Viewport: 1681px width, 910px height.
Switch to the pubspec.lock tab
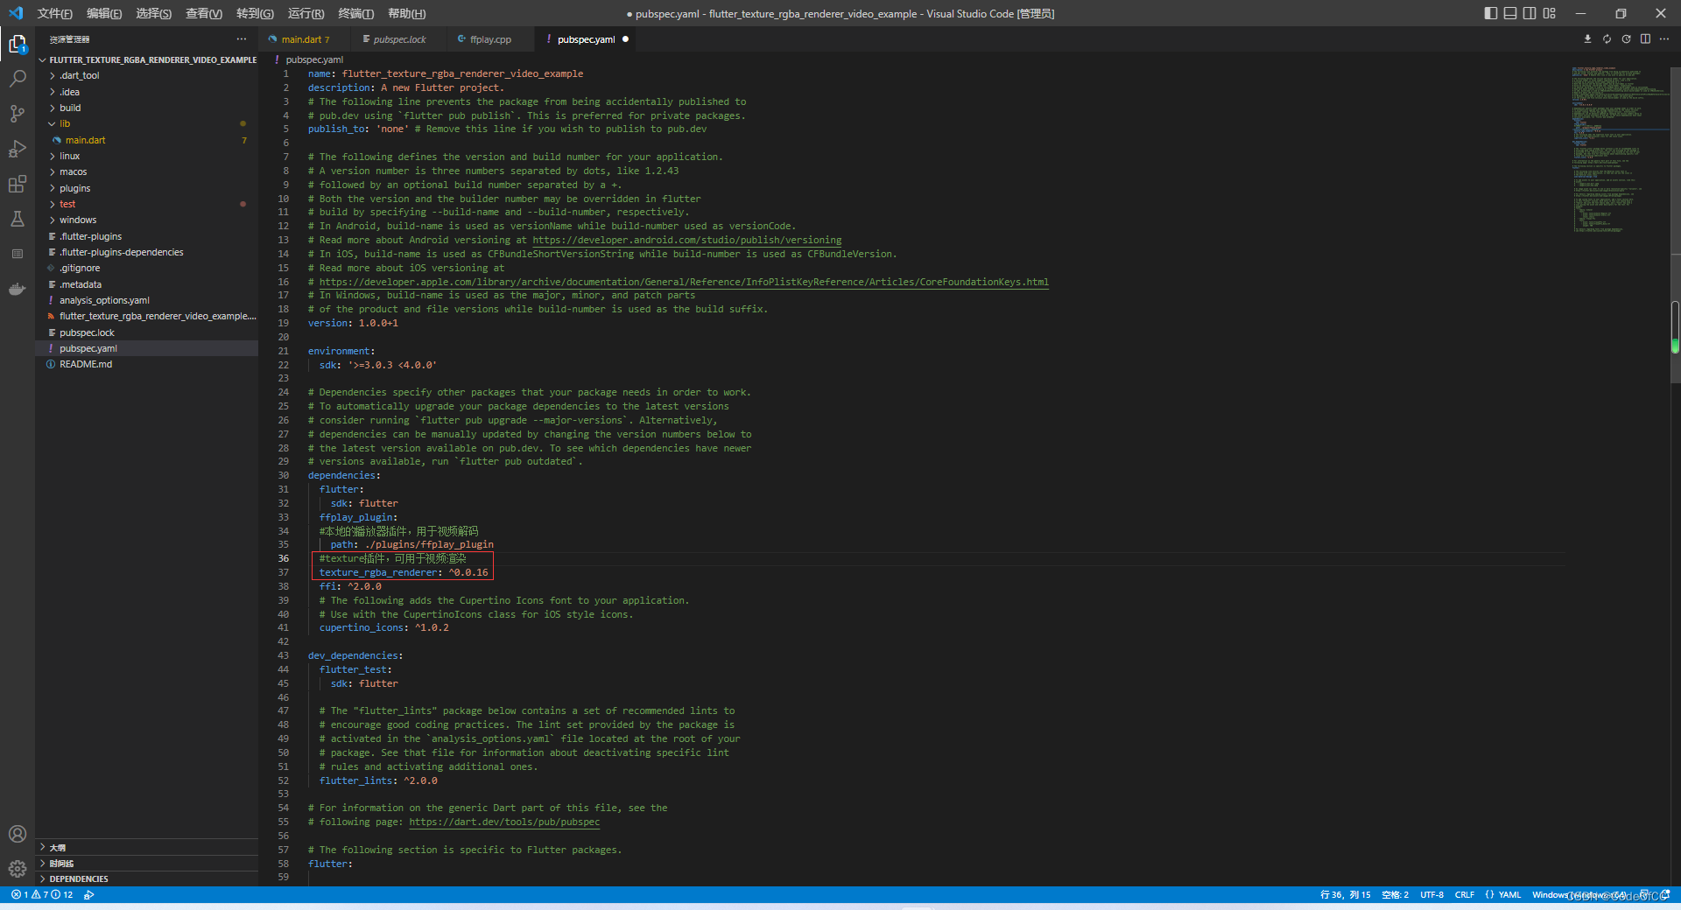click(x=399, y=39)
